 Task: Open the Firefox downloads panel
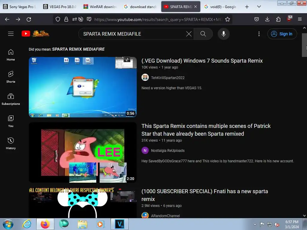267,19
